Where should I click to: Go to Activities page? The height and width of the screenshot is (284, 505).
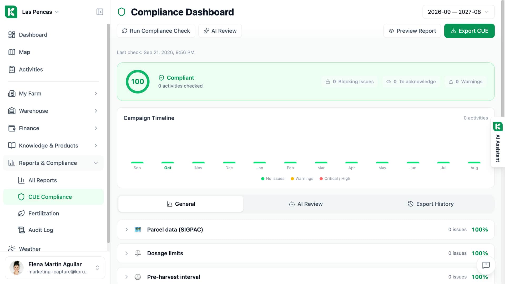tap(53, 69)
